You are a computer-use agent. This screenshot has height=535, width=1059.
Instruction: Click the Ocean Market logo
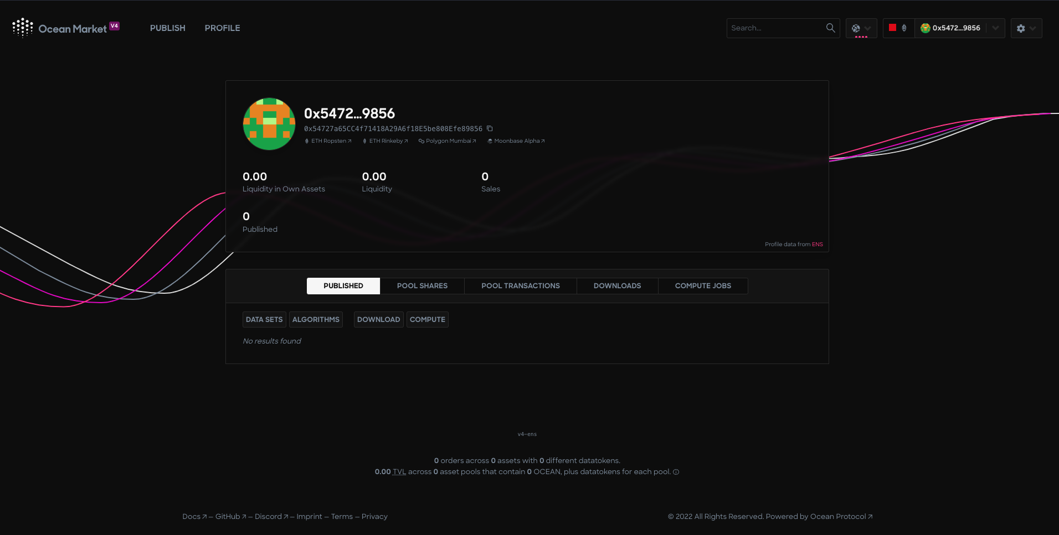click(65, 28)
